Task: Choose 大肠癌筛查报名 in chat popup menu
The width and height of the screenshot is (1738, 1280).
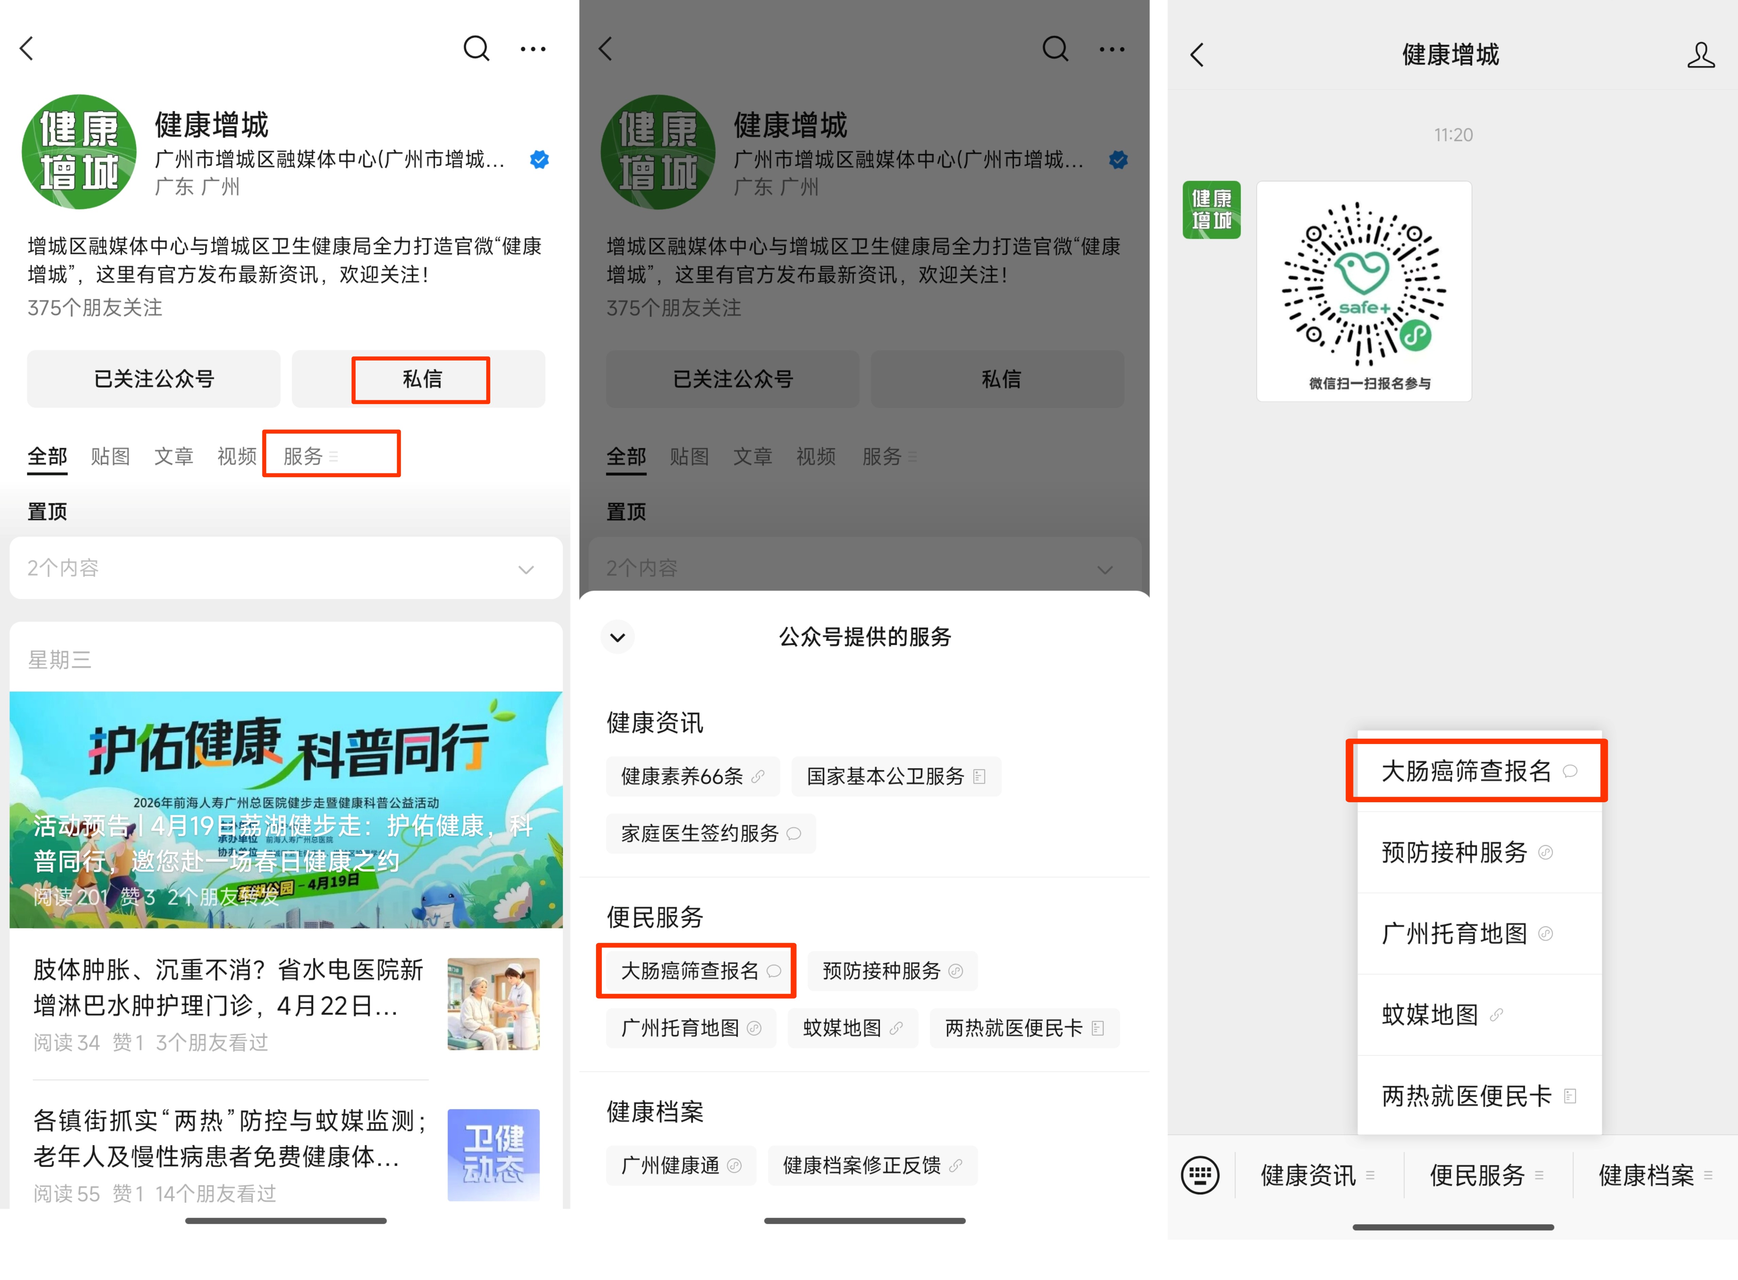Action: click(1479, 771)
